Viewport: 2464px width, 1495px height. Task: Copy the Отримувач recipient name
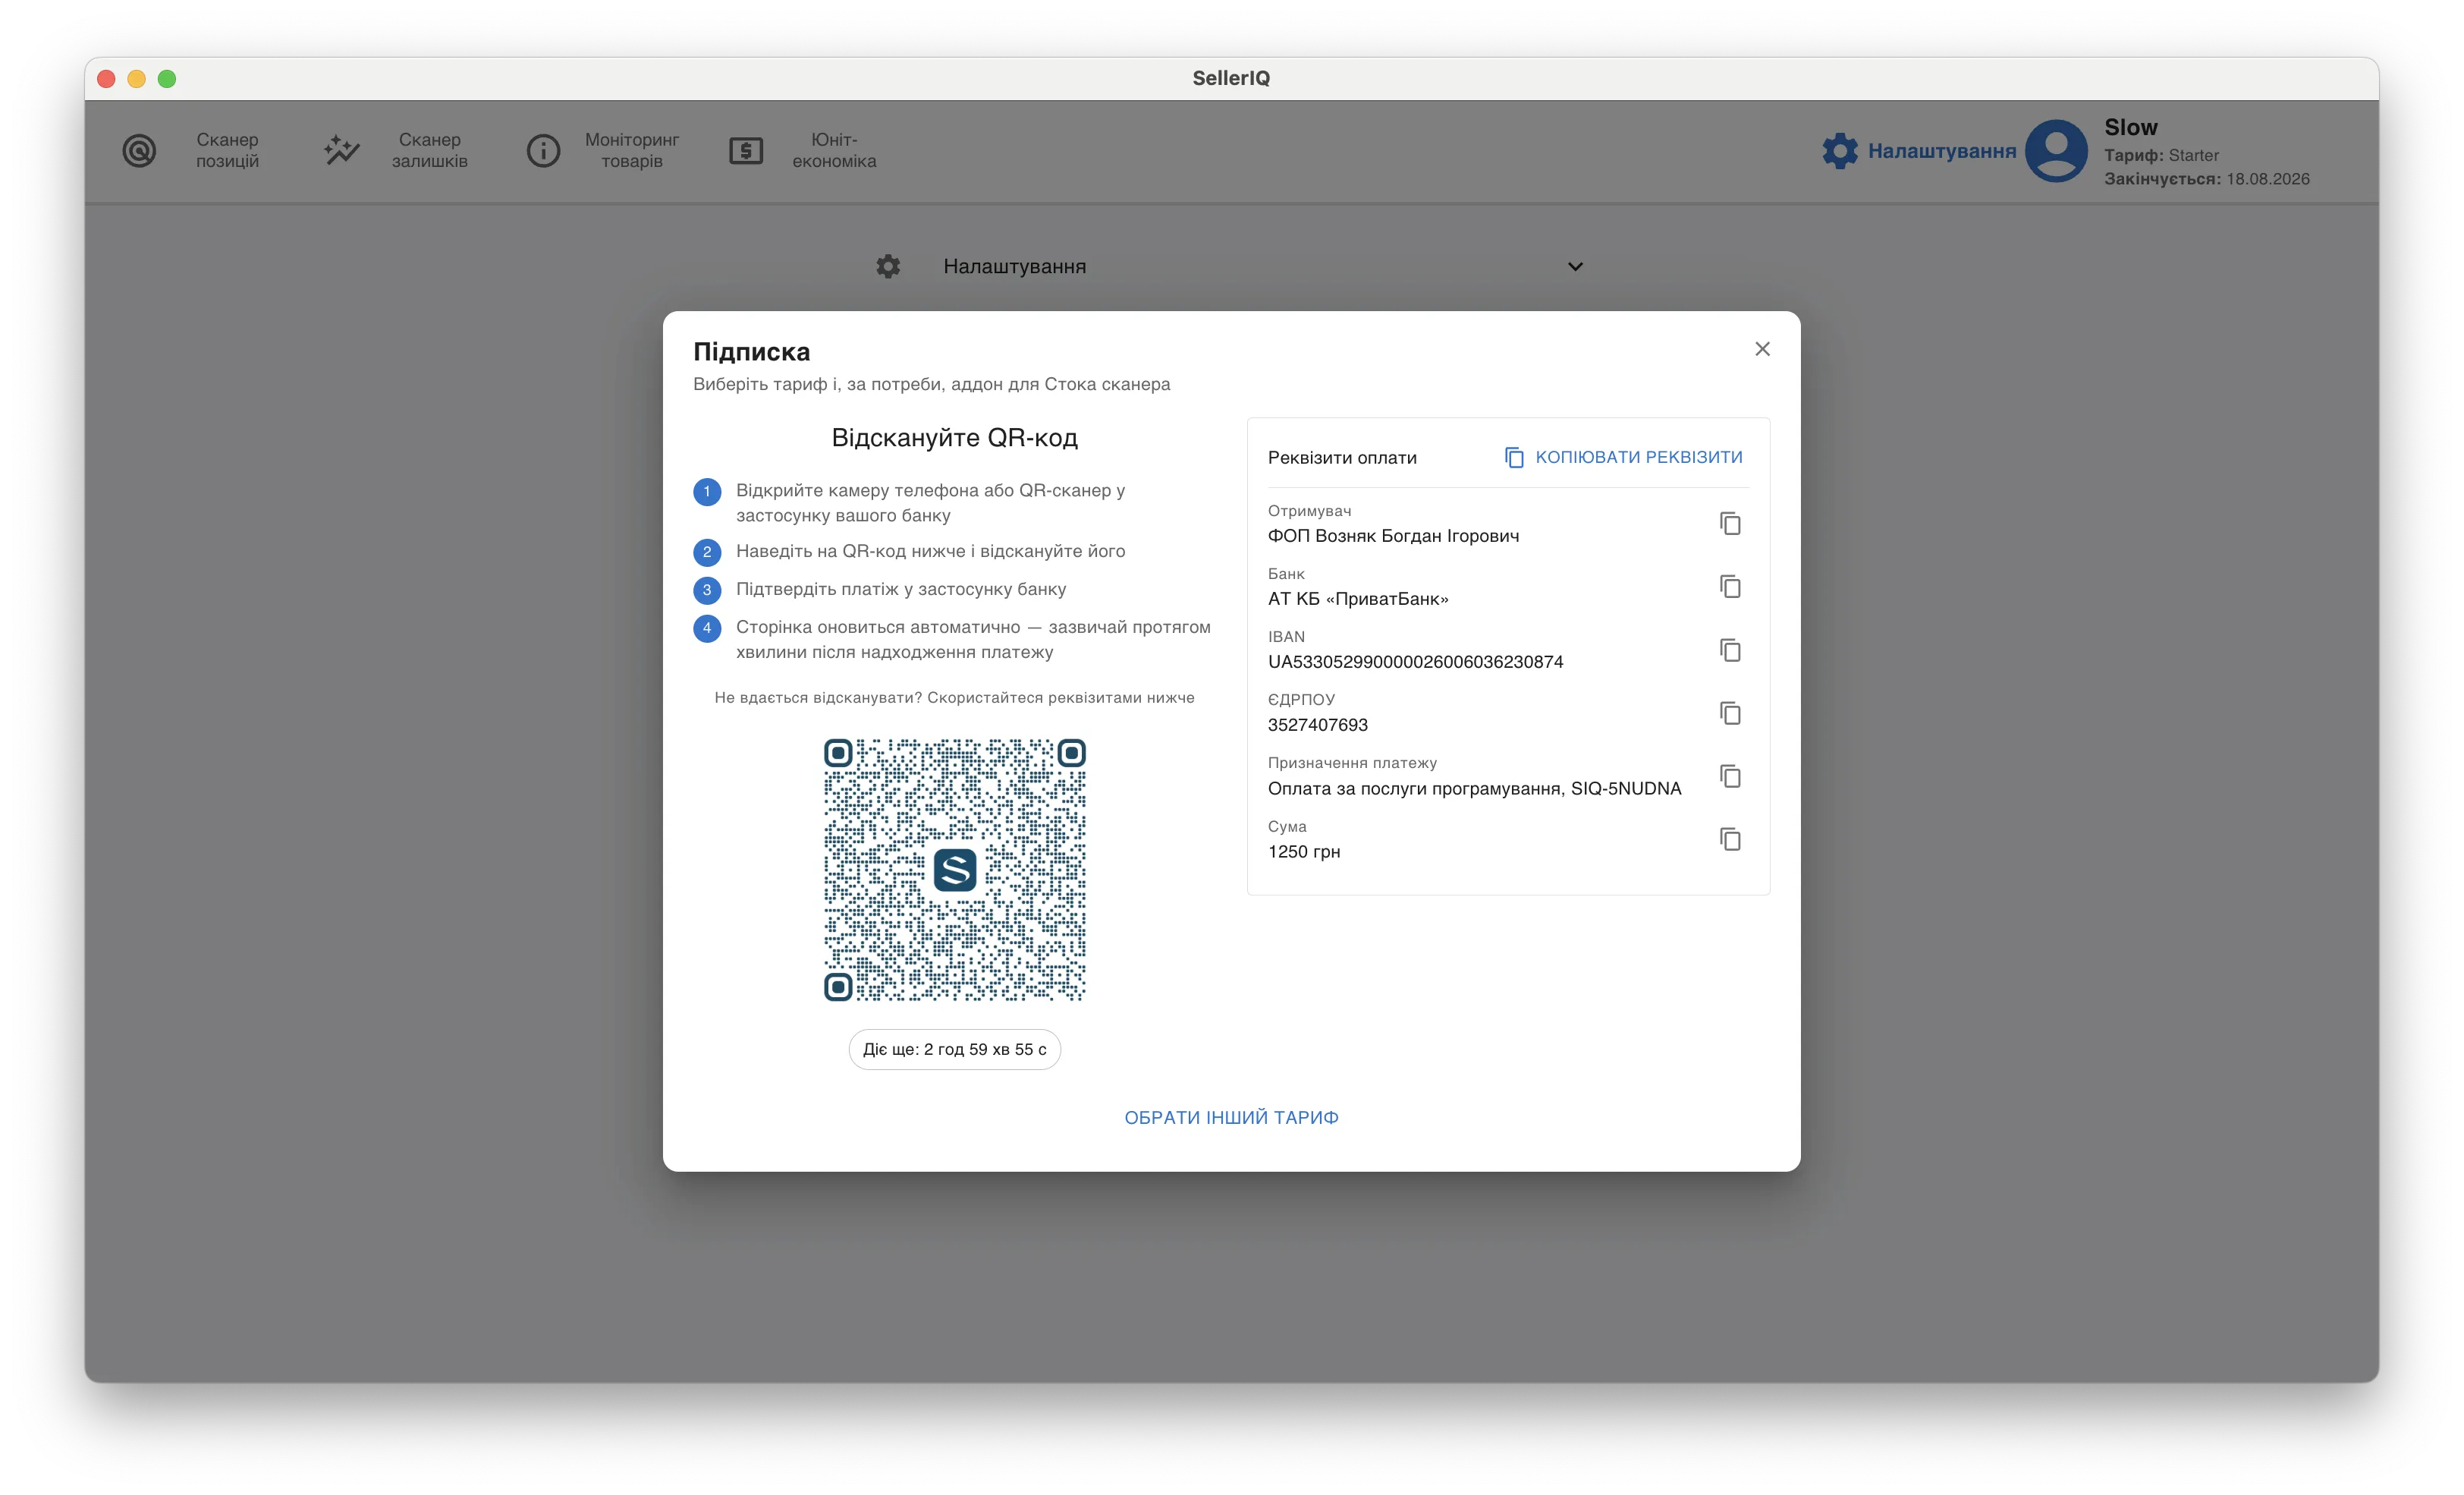point(1730,524)
